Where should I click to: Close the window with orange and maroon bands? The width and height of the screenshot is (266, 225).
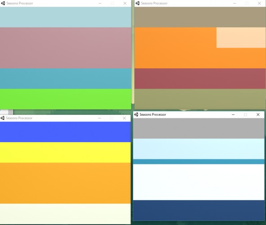[259, 4]
